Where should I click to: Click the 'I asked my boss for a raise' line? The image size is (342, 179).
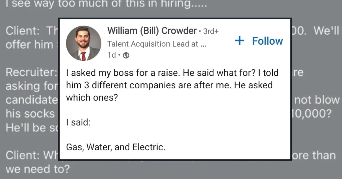172,73
